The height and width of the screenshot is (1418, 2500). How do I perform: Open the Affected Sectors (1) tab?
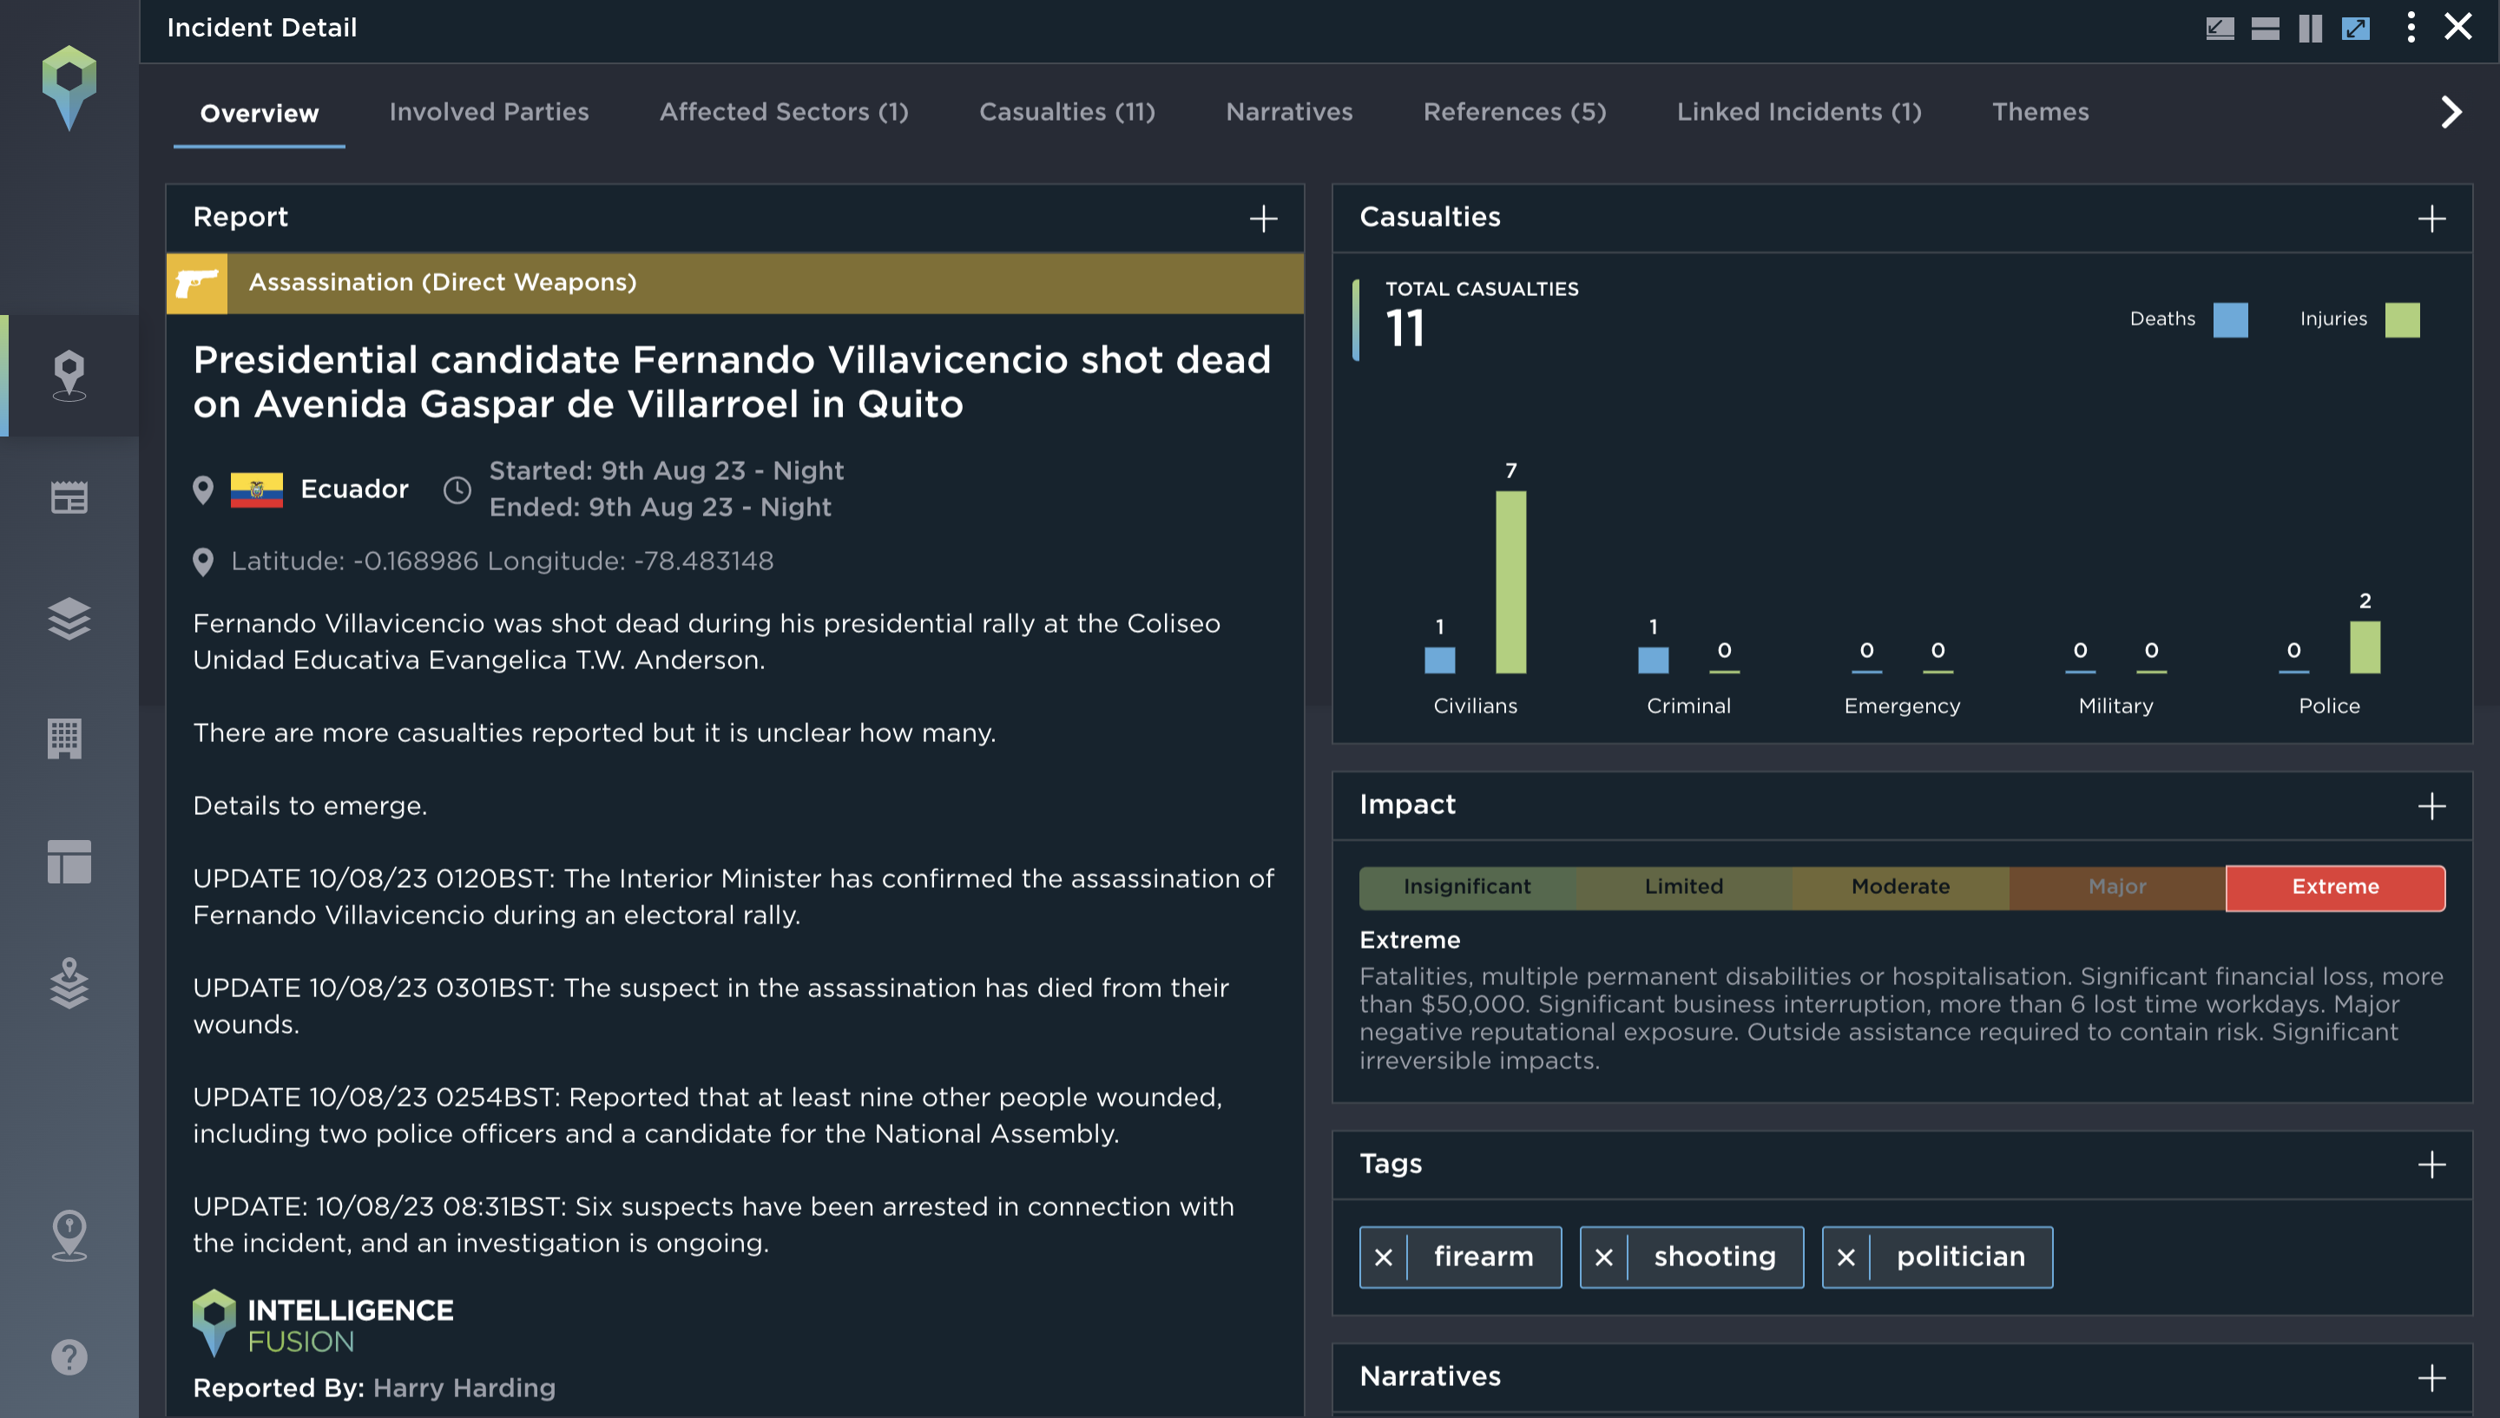point(784,112)
